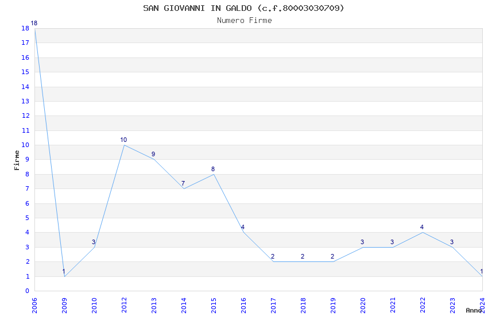The width and height of the screenshot is (488, 316).
Task: Click the data label 18 at year 2006
Action: tap(34, 23)
